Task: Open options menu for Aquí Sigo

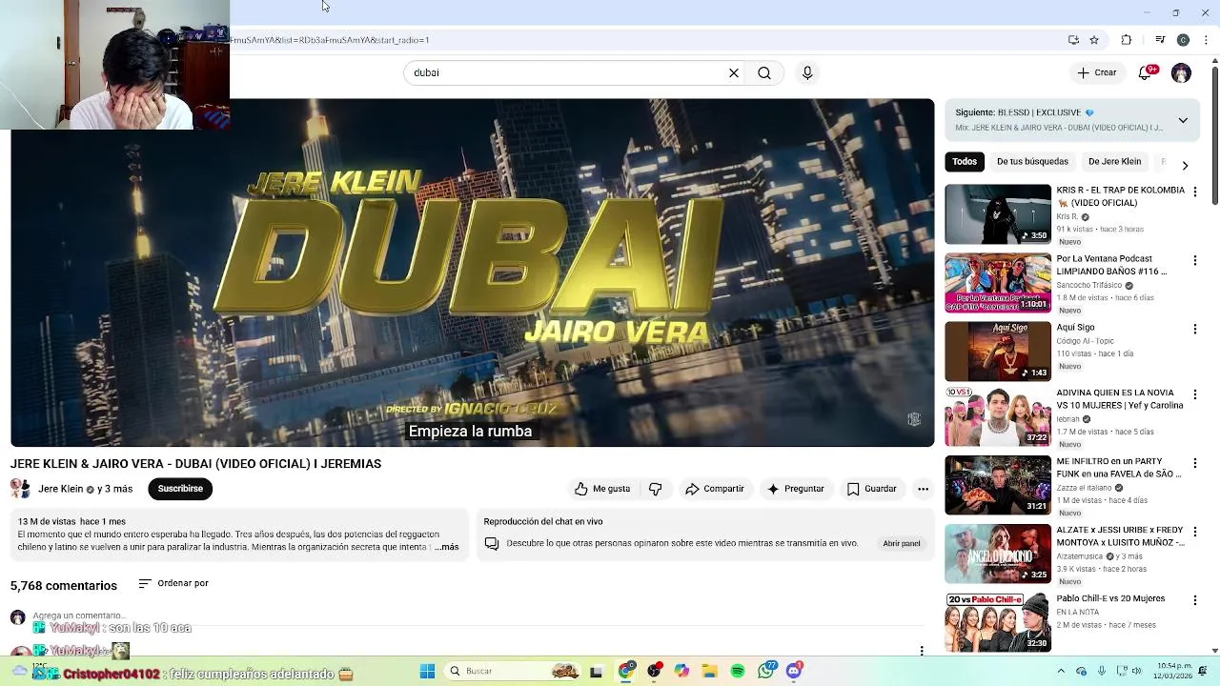Action: coord(1194,329)
